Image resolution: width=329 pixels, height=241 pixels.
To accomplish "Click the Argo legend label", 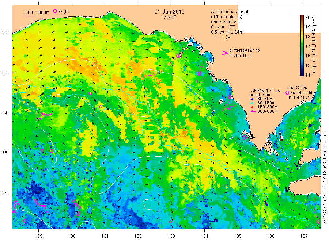I will point(64,11).
